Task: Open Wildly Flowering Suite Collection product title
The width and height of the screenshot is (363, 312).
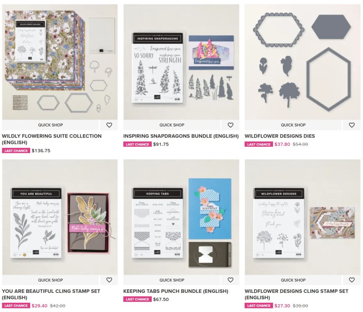Action: pos(52,139)
